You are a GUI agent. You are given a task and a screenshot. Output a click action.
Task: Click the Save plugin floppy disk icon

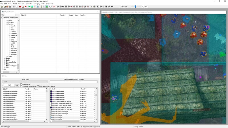pyautogui.click(x=5, y=7)
